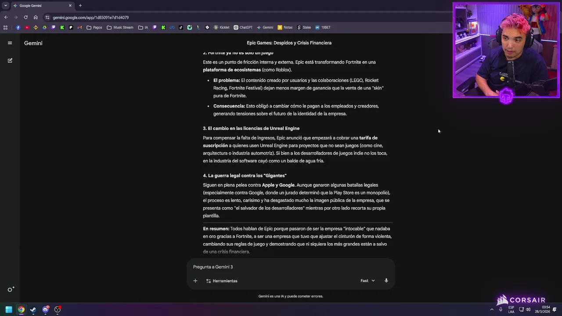Image resolution: width=562 pixels, height=316 pixels.
Task: Open the ChatGPT bookmark
Action: [243, 27]
